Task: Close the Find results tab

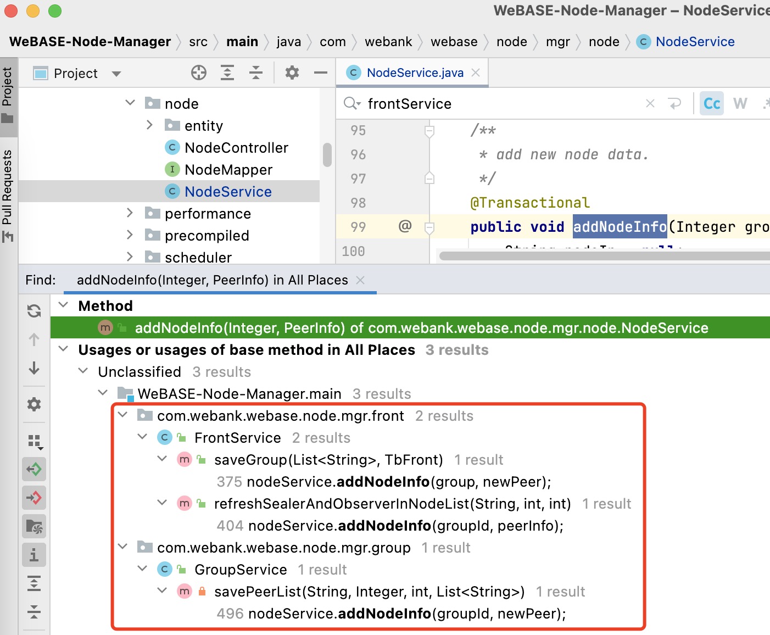Action: click(360, 280)
